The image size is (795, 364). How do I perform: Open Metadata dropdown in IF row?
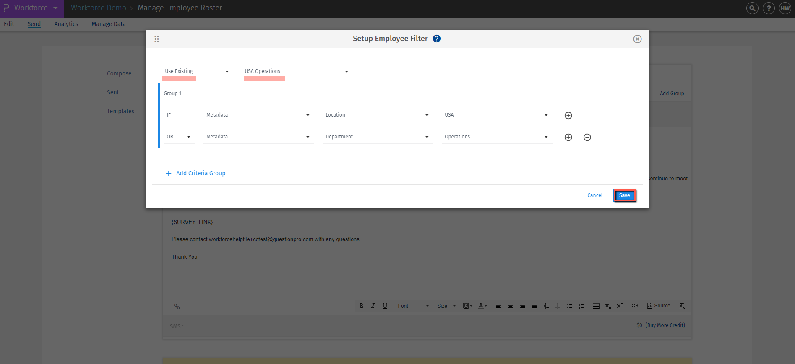[258, 115]
